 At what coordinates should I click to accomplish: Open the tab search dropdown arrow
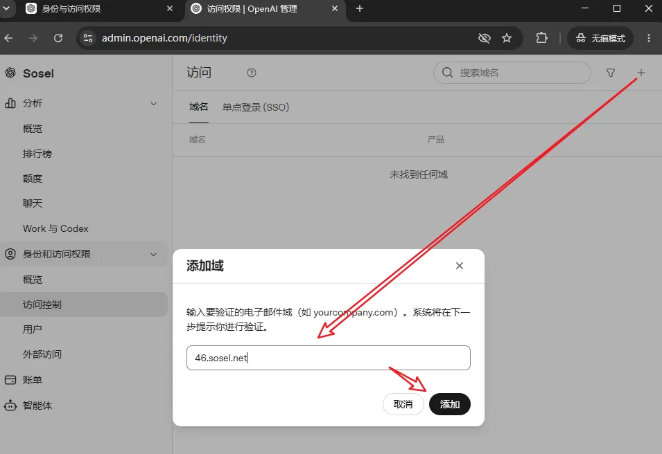(x=6, y=8)
